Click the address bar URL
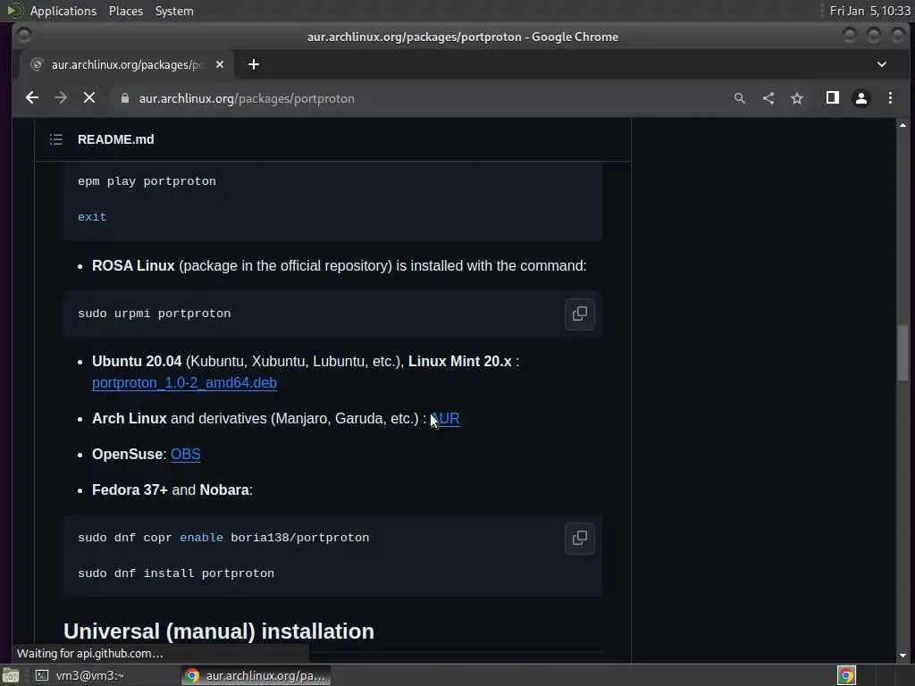This screenshot has height=686, width=915. point(247,98)
